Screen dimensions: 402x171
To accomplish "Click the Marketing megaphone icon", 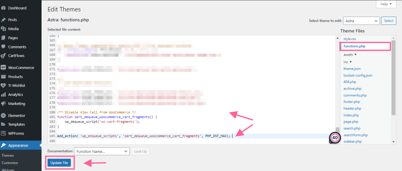I will tap(4, 104).
